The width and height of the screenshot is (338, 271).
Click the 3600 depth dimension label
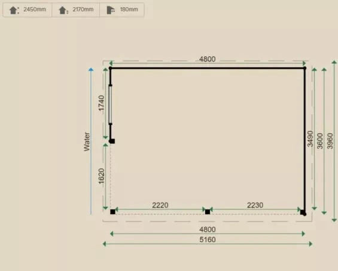tap(320, 141)
